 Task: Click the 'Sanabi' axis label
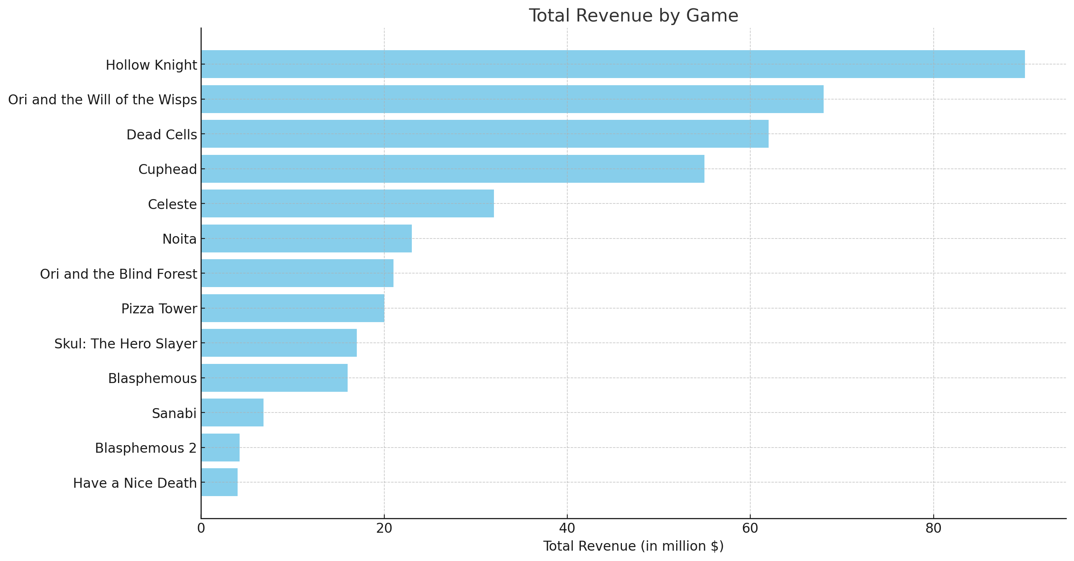[x=174, y=414]
